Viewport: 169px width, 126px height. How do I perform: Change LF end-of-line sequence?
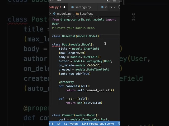(59, 124)
